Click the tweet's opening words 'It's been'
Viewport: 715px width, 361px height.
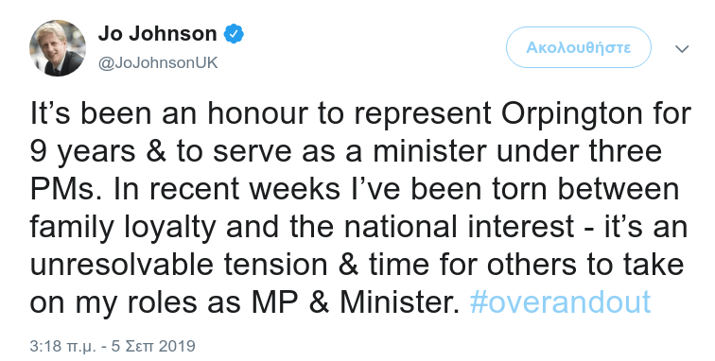[91, 113]
